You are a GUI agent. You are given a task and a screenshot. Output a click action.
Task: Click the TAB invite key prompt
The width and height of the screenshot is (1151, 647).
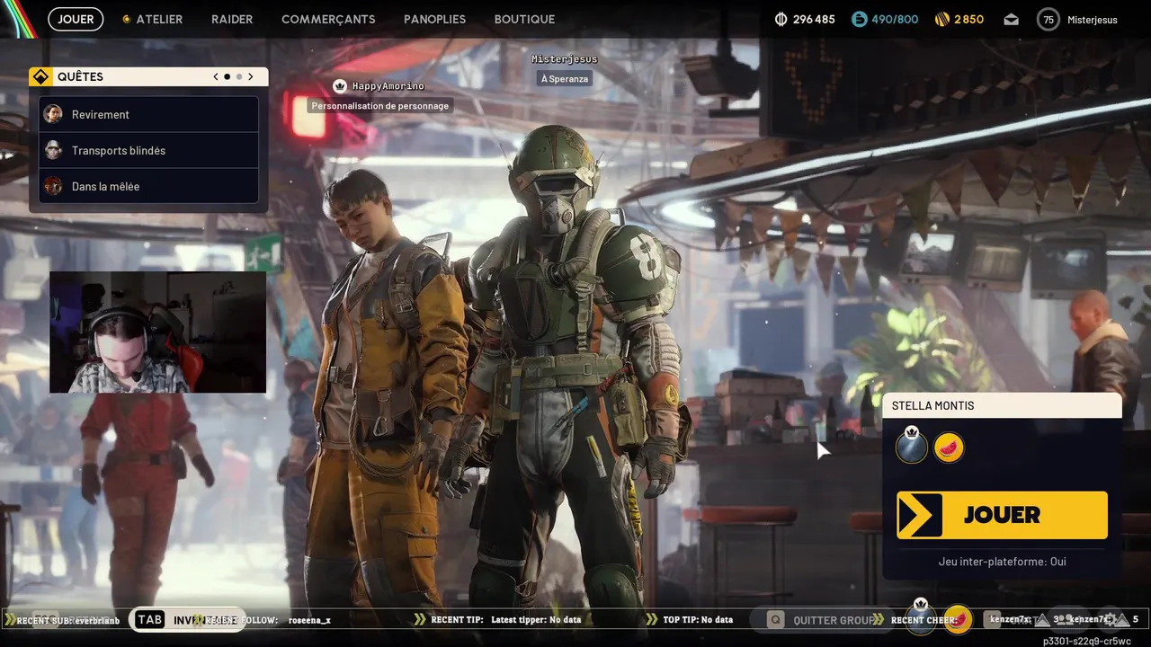[x=150, y=620]
